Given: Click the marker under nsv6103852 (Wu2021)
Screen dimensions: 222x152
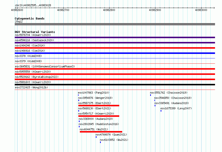Looking at the screenshot, I should click(100, 142).
